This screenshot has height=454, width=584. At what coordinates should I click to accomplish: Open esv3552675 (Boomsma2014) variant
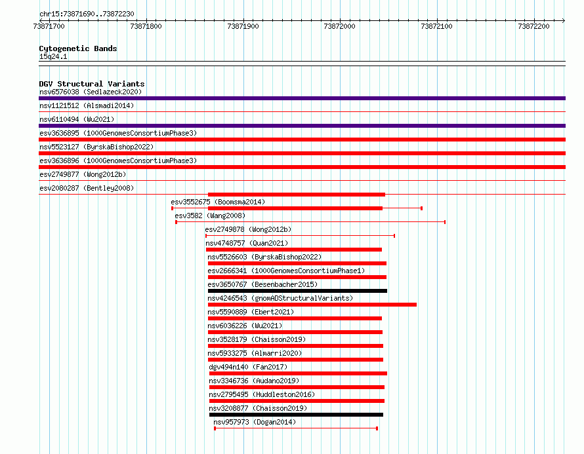[x=218, y=202]
